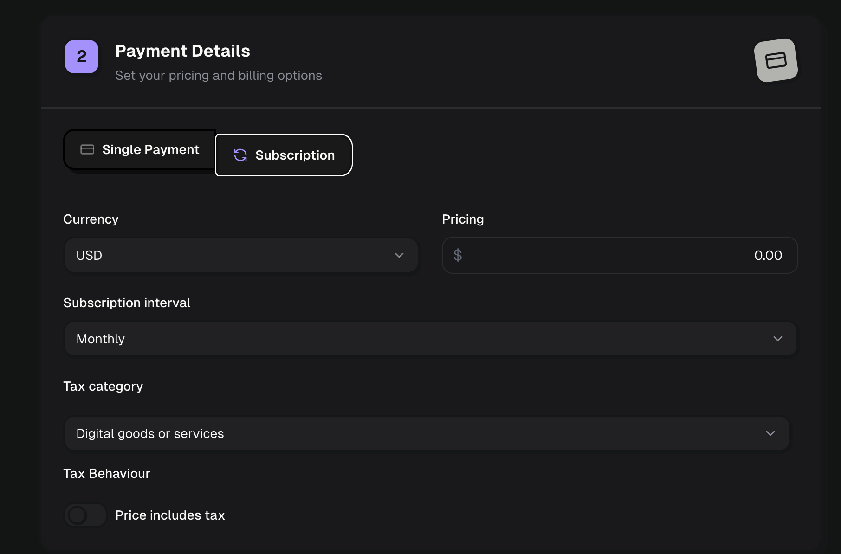
Task: Click the chevron on the Tax category selector
Action: click(770, 433)
